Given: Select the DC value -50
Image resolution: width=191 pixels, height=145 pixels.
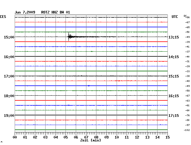Looking at the screenshot, I should tap(187, 32).
